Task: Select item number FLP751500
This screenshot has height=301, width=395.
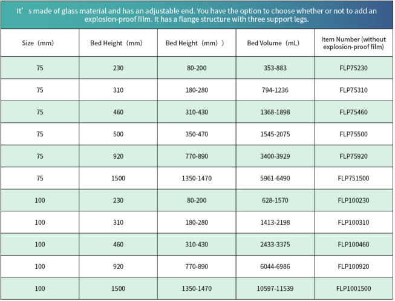Action: point(354,179)
